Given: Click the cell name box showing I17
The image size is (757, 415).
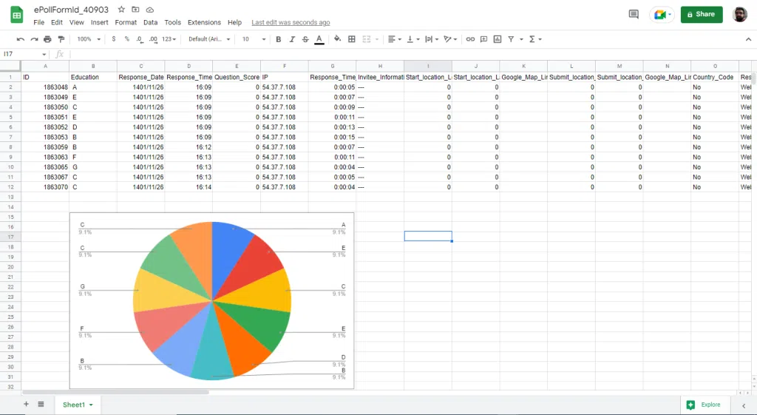Looking at the screenshot, I should [24, 54].
